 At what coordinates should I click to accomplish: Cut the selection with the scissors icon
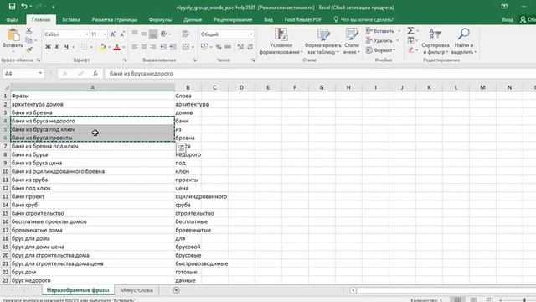[x=29, y=31]
